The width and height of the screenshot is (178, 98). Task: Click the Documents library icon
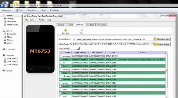pos(5,34)
